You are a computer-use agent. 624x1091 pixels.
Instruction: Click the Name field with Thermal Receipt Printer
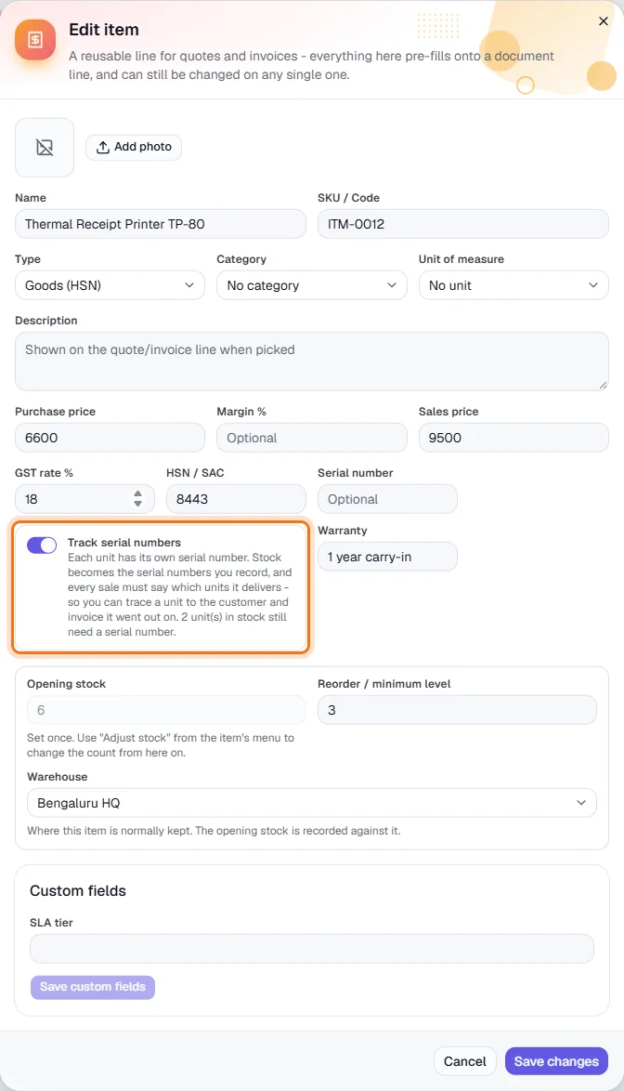pyautogui.click(x=161, y=224)
